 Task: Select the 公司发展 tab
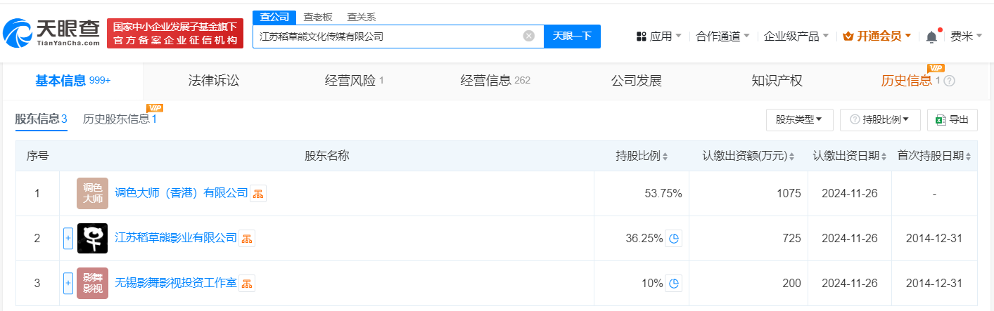point(637,81)
